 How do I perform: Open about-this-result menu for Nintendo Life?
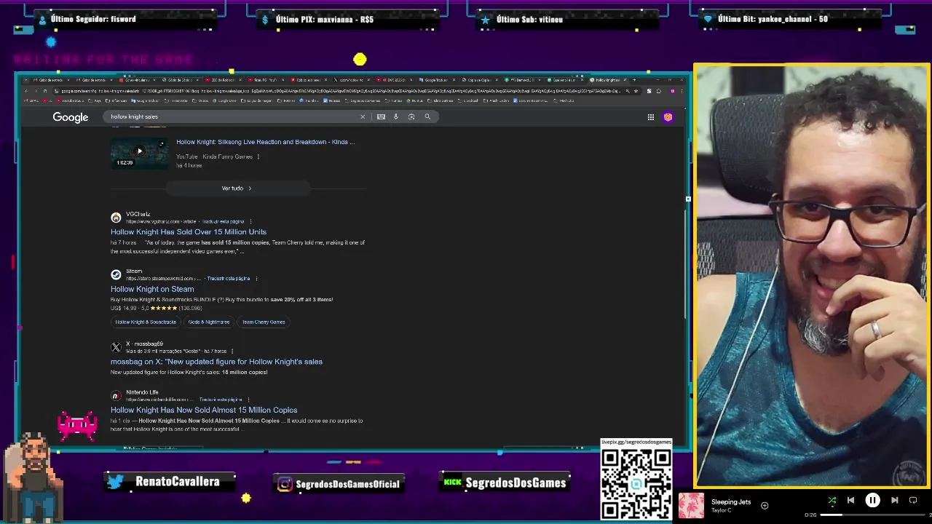click(248, 400)
